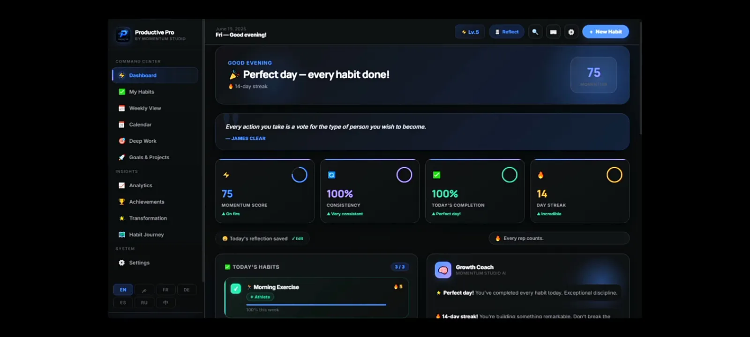Click the Today's Habits header checkbox icon

(x=227, y=267)
